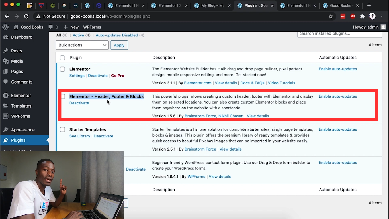The width and height of the screenshot is (389, 219).
Task: Check the Elementor - Header, Footer & Blocks checkbox
Action: pos(63,96)
